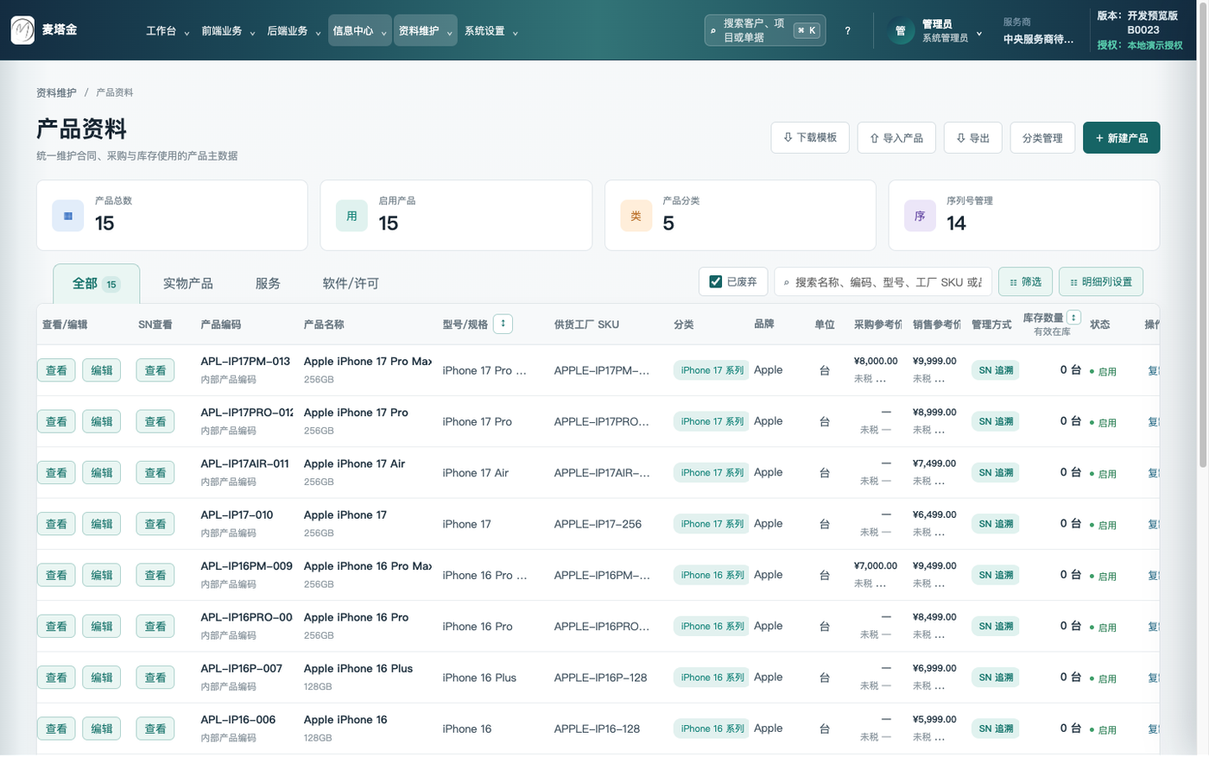This screenshot has width=1209, height=757.
Task: Switch to the 实物产品 tab
Action: point(188,283)
